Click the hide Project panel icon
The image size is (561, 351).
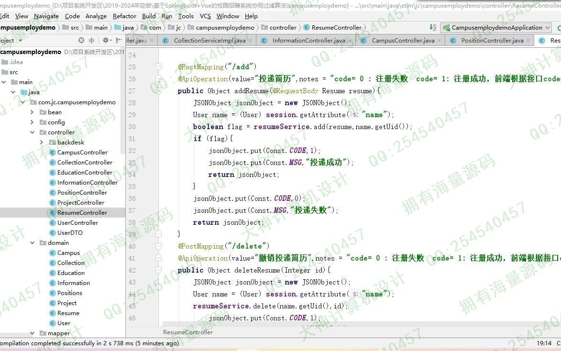click(119, 41)
